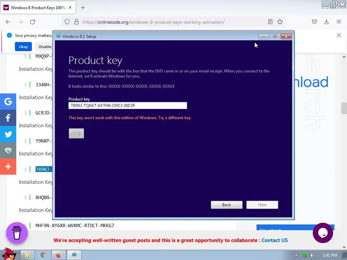Click the 1:41 PM taskbar clock
This screenshot has height=260, width=347.
[x=330, y=255]
